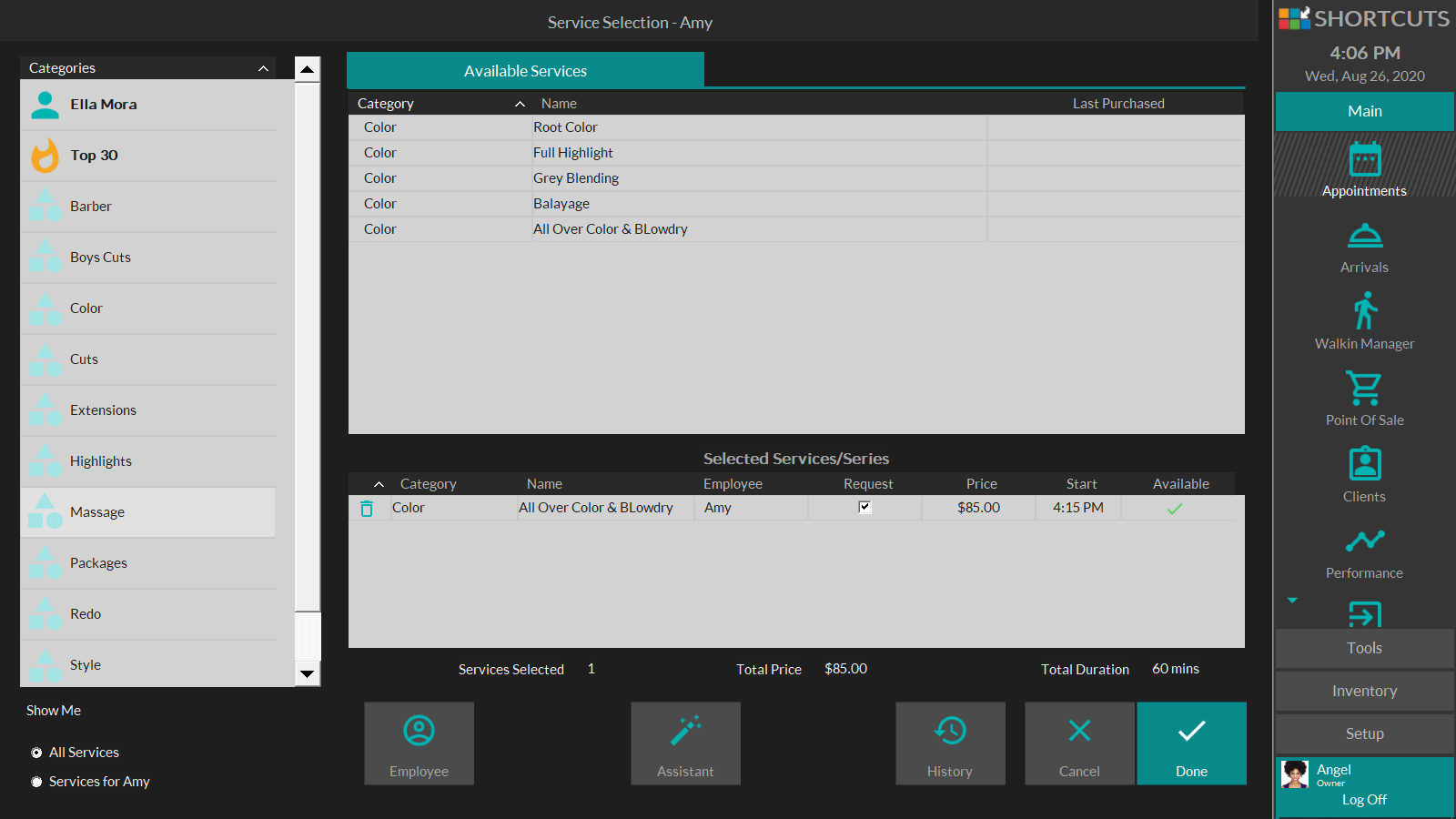The height and width of the screenshot is (819, 1456).
Task: Click the exit arrow icon below Performance
Action: click(1364, 614)
